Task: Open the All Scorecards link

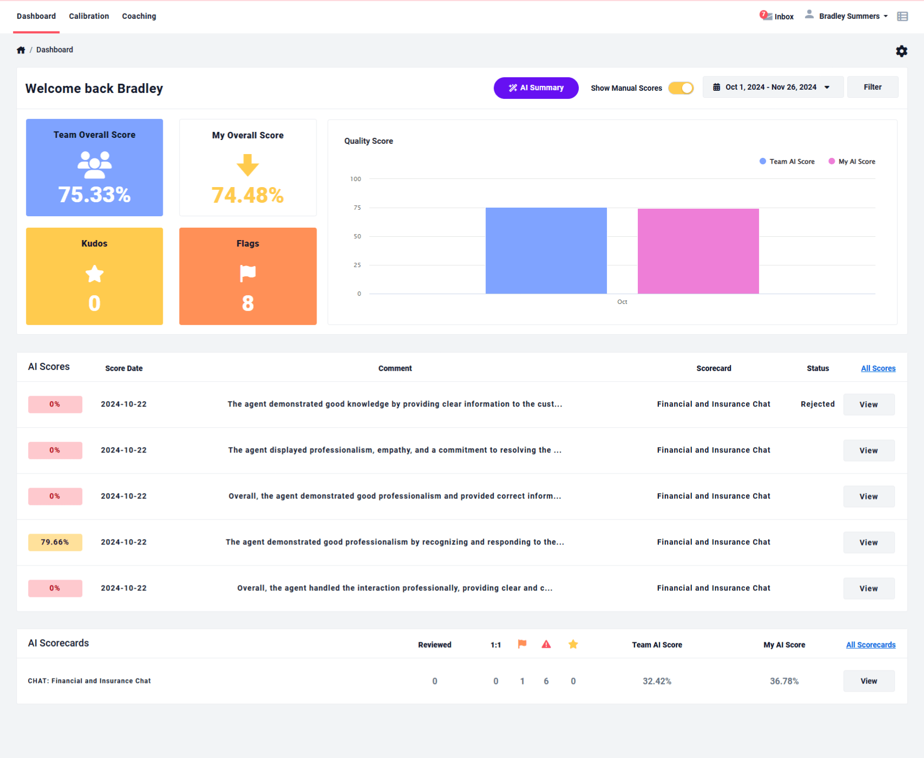Action: [x=870, y=644]
